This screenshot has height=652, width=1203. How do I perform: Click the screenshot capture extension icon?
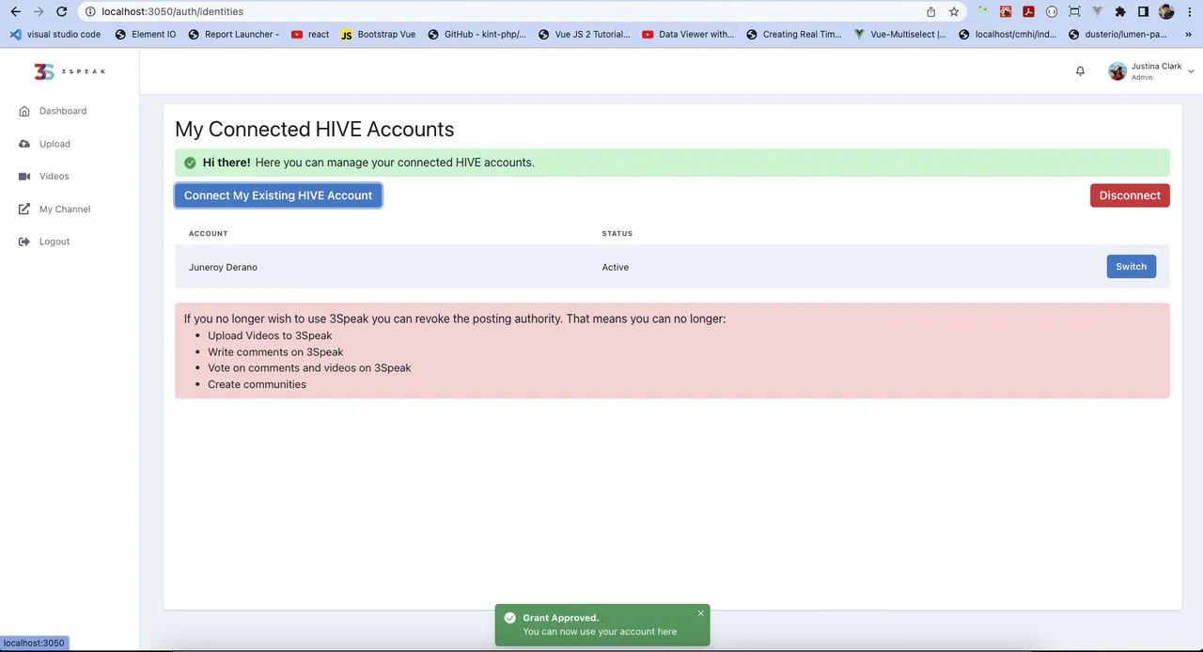click(1074, 11)
